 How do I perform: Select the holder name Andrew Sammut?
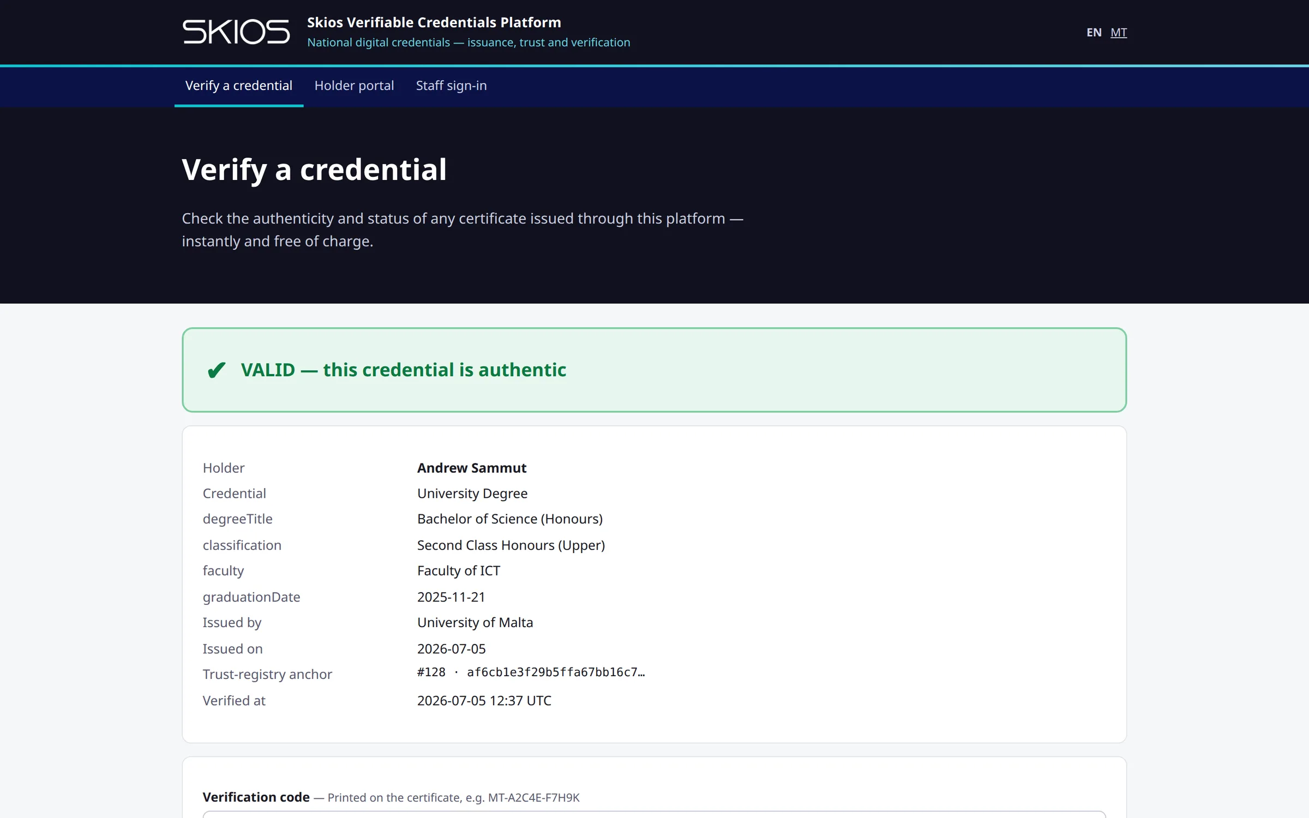pos(472,468)
